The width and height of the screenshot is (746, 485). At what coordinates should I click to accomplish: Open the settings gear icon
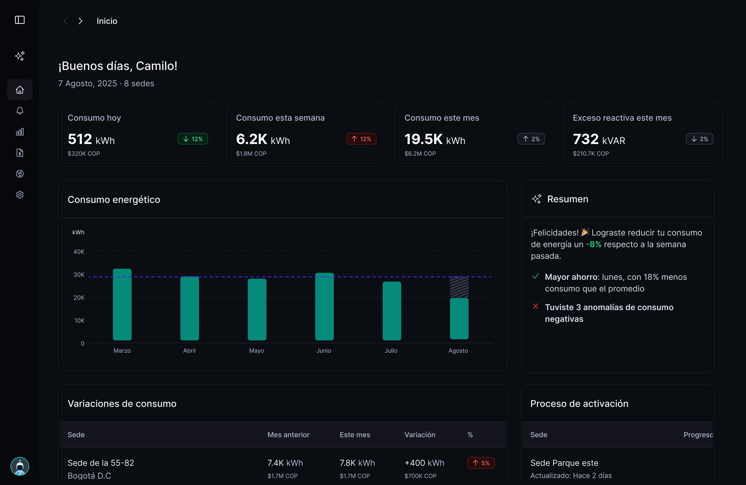(20, 195)
